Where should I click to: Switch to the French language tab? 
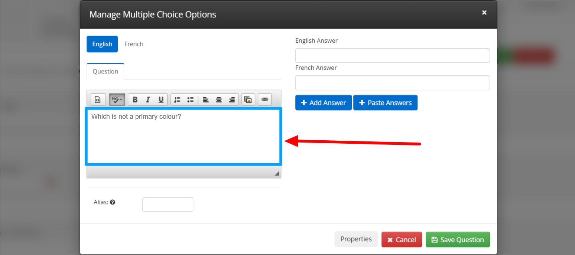(134, 44)
